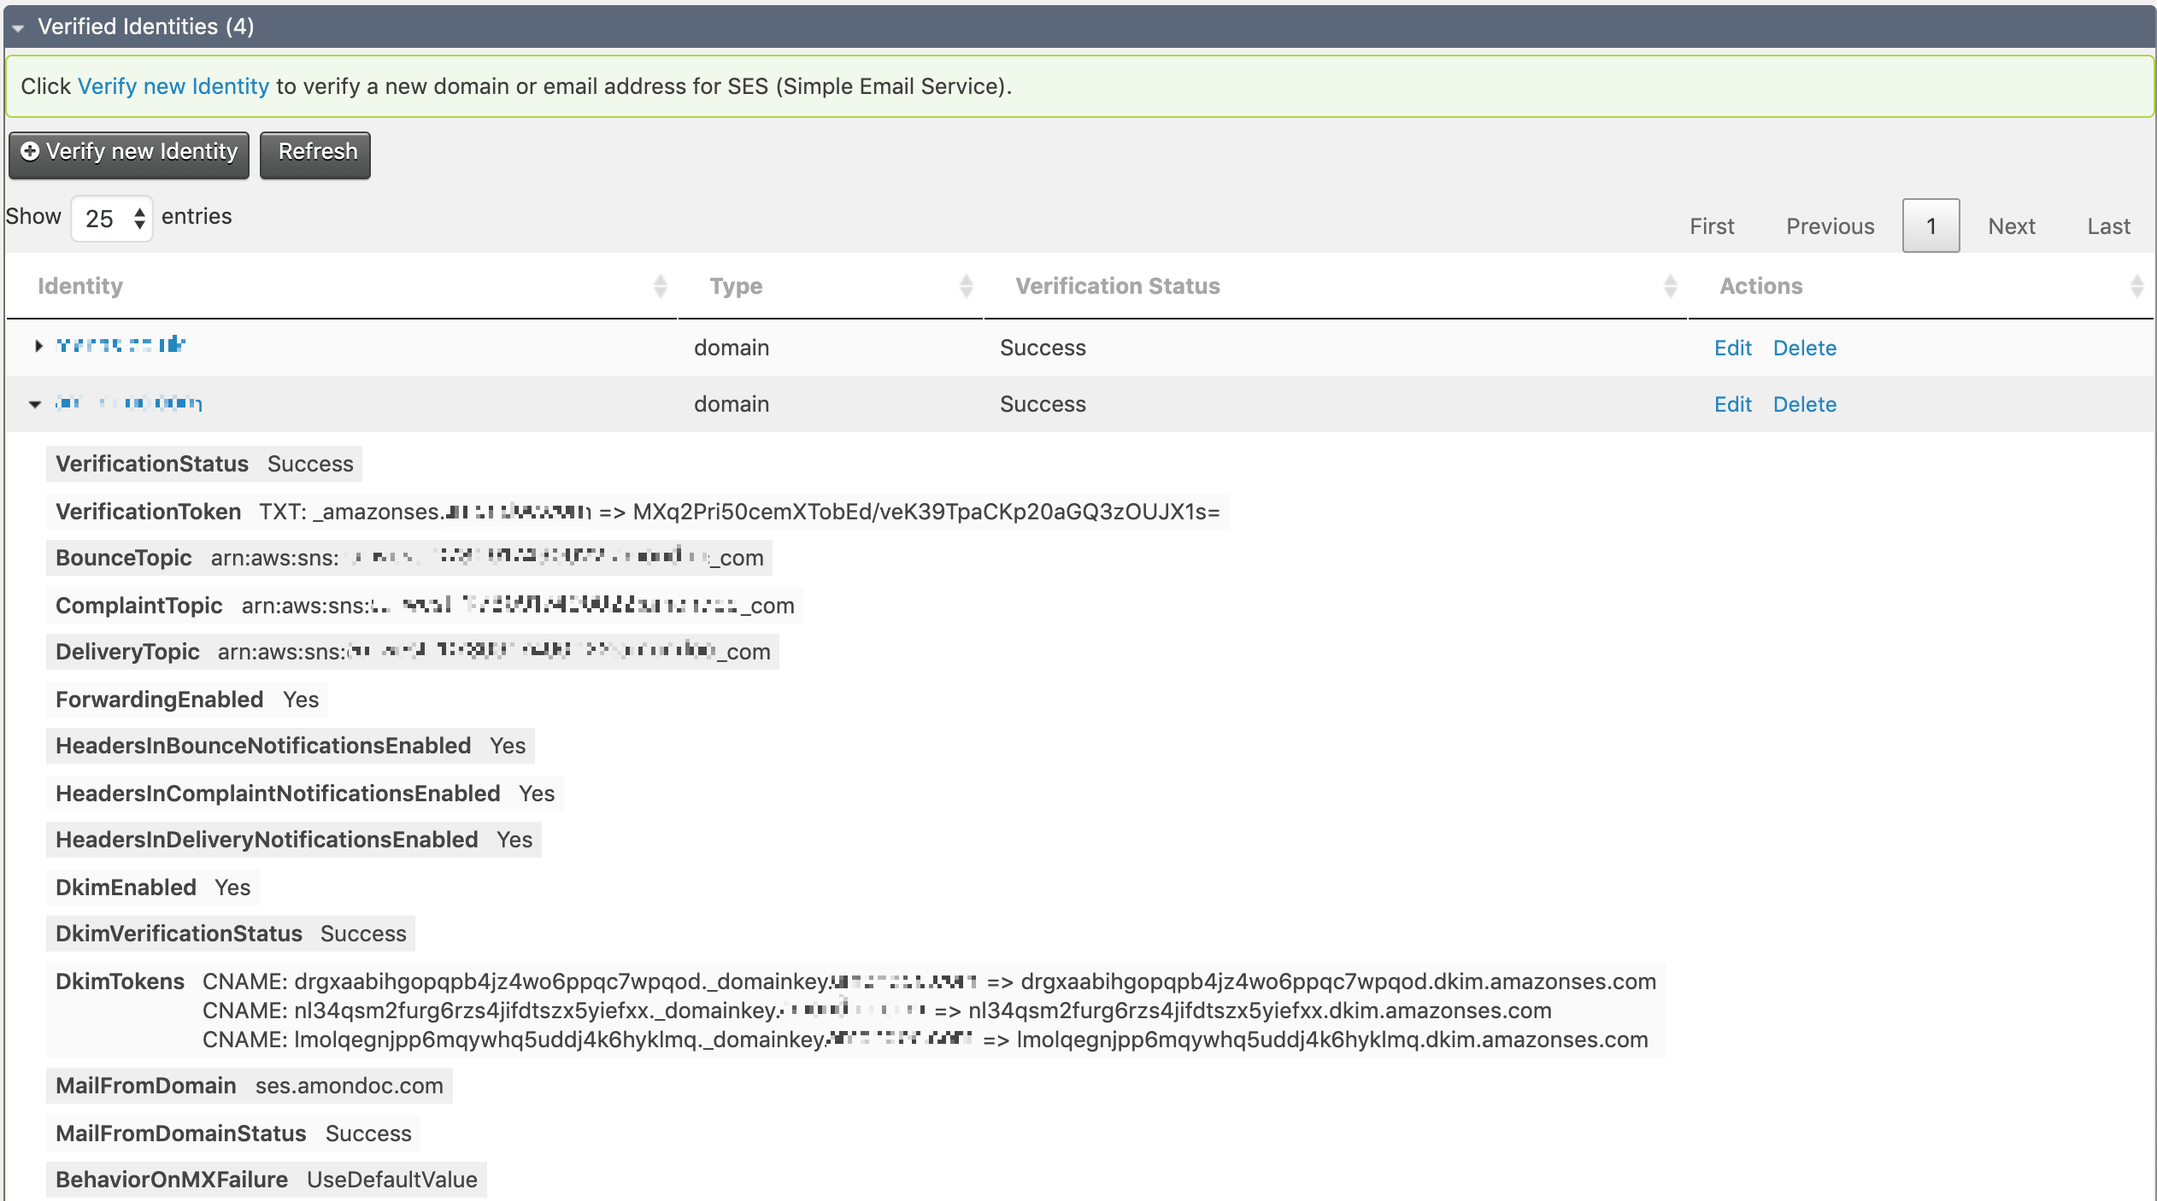The height and width of the screenshot is (1201, 2157).
Task: Sort by Type column sort icon
Action: [x=966, y=286]
